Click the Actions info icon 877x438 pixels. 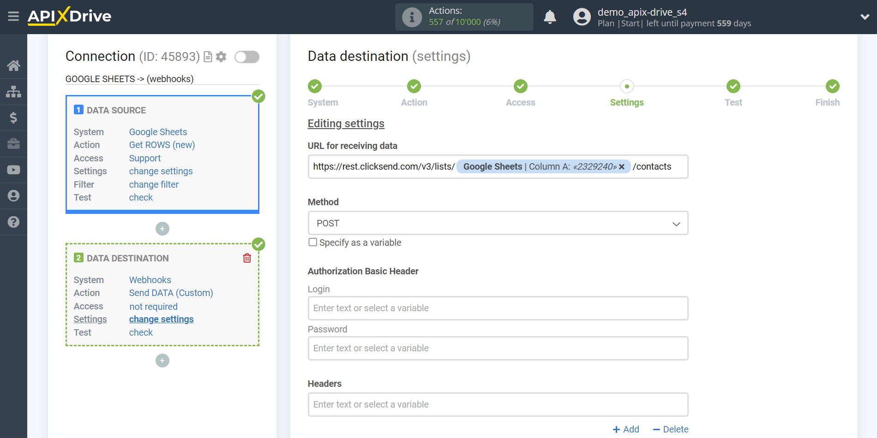point(412,17)
